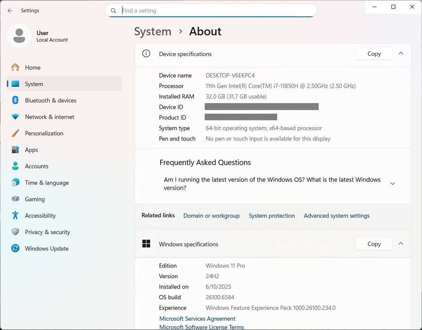This screenshot has width=422, height=330.
Task: Click the Apps icon in sidebar
Action: [16, 149]
